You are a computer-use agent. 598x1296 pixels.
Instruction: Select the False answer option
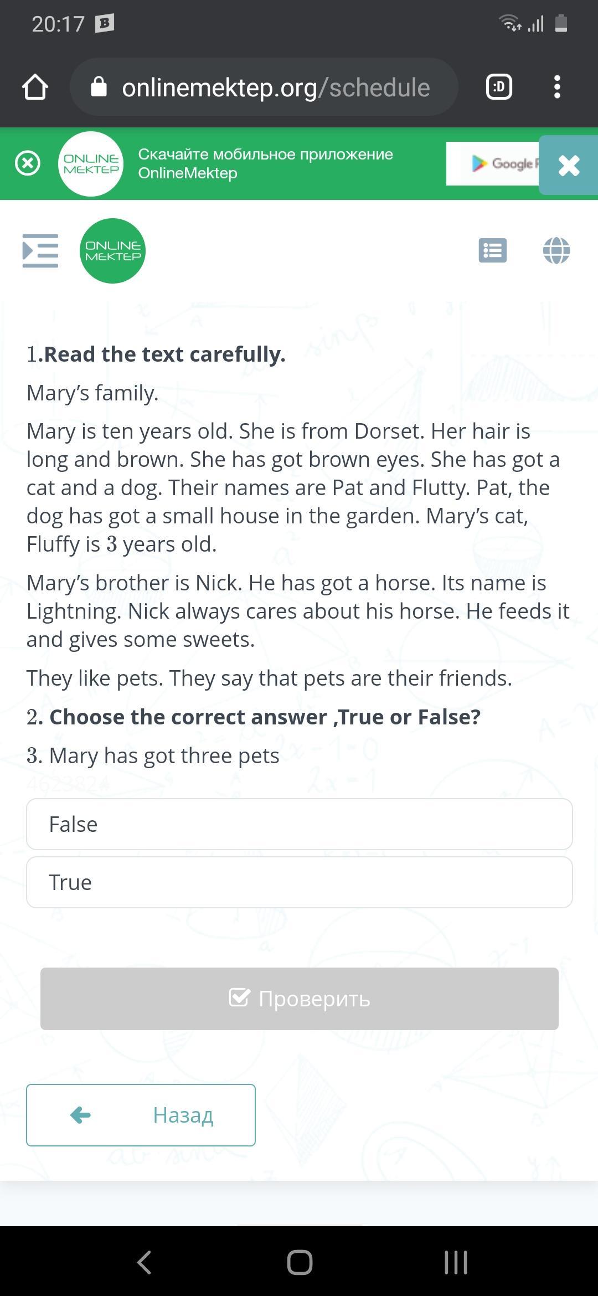coord(300,824)
